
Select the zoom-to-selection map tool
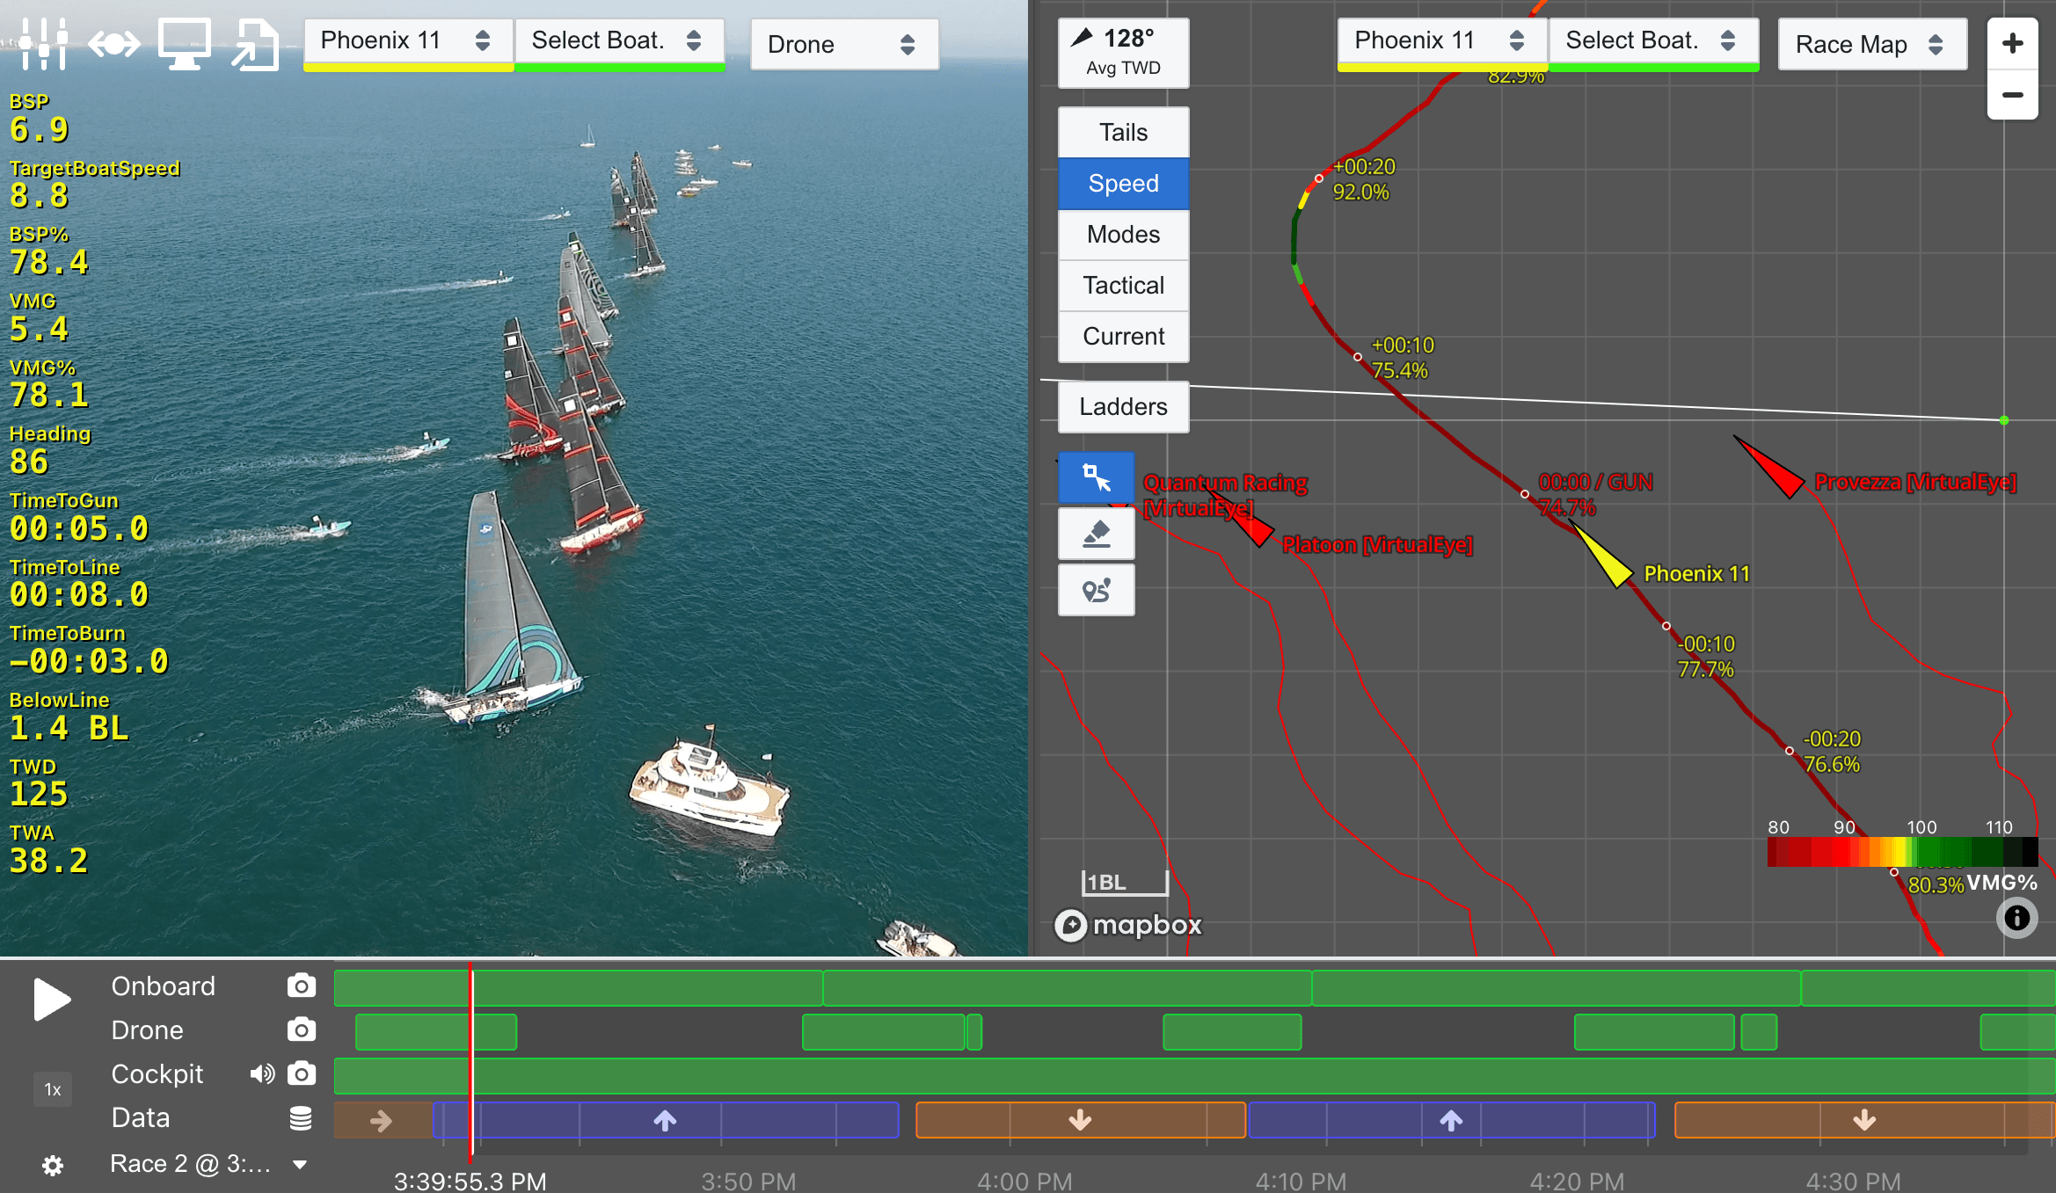coord(1096,477)
